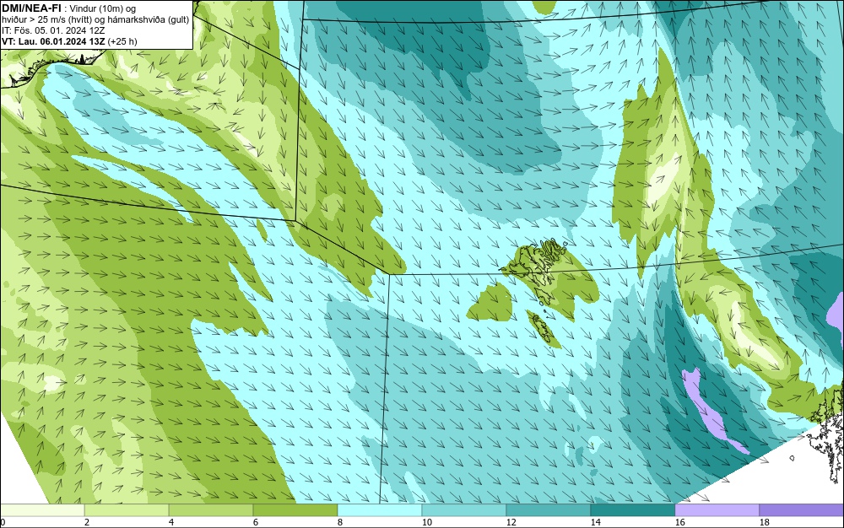Click the 18+ m/s purple legend swatch
This screenshot has width=844, height=528.
tap(802, 509)
